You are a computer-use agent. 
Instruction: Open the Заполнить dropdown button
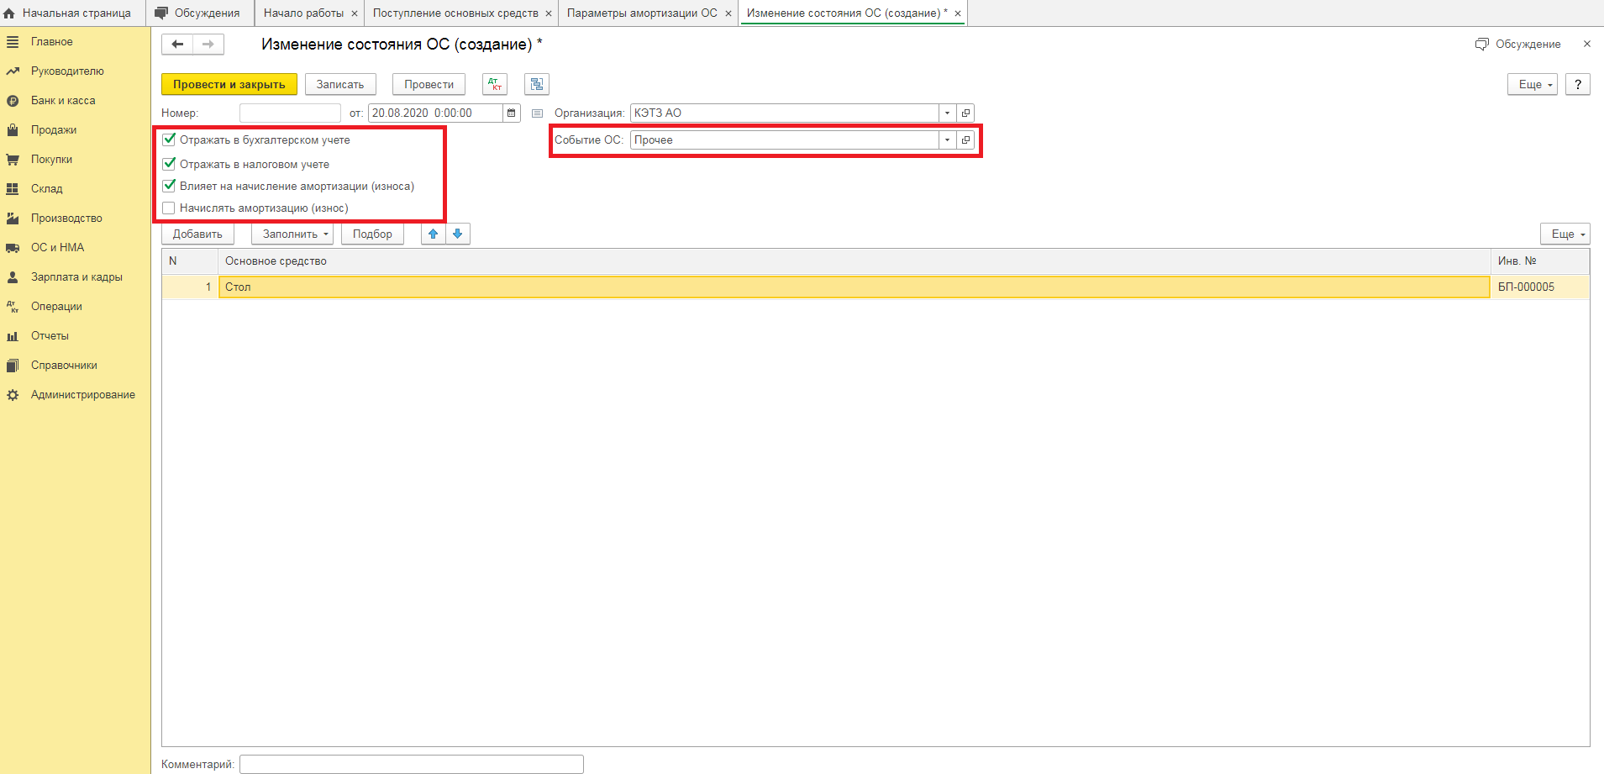pos(292,234)
